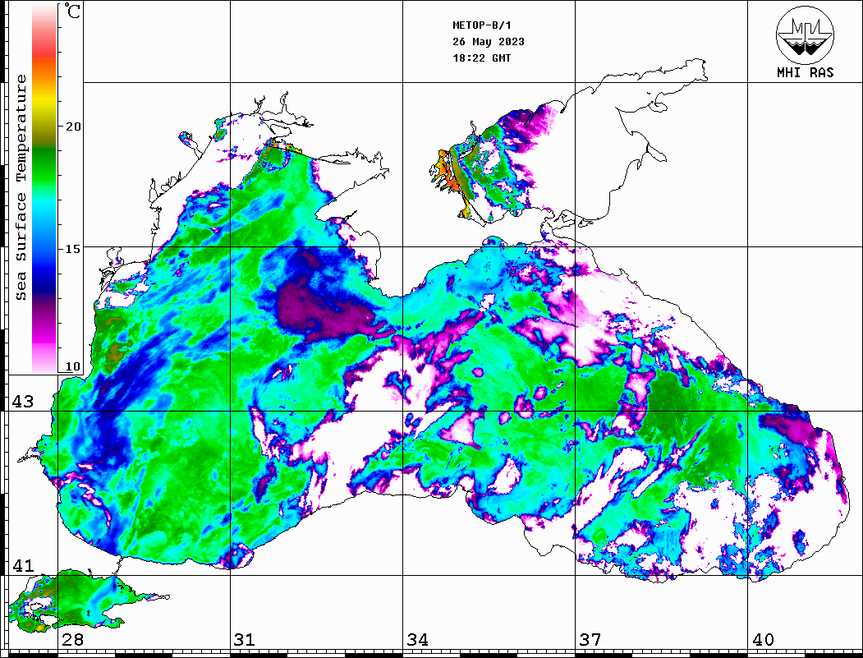Image resolution: width=863 pixels, height=658 pixels.
Task: Click the '10' value on temperature scale
Action: (x=73, y=366)
